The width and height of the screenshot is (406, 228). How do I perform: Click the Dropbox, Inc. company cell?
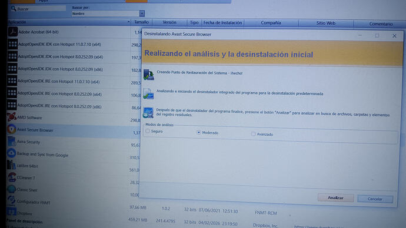coord(265,225)
